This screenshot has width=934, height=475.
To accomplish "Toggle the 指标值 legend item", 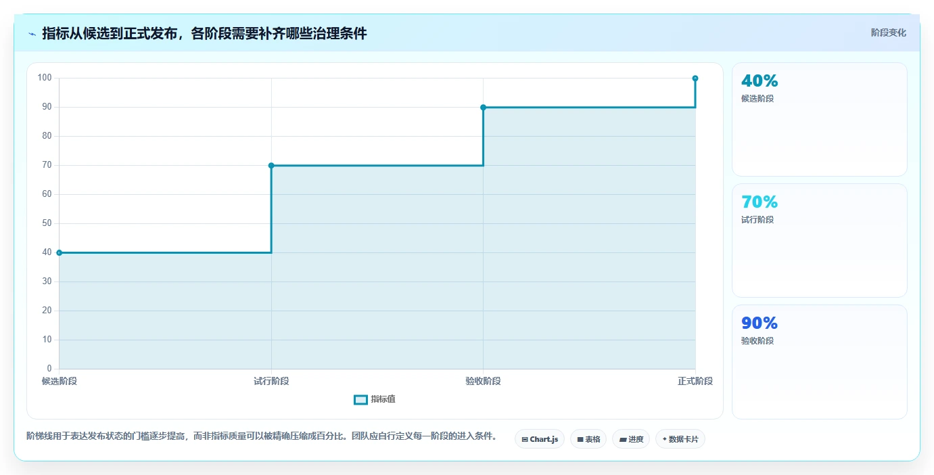I will point(375,399).
